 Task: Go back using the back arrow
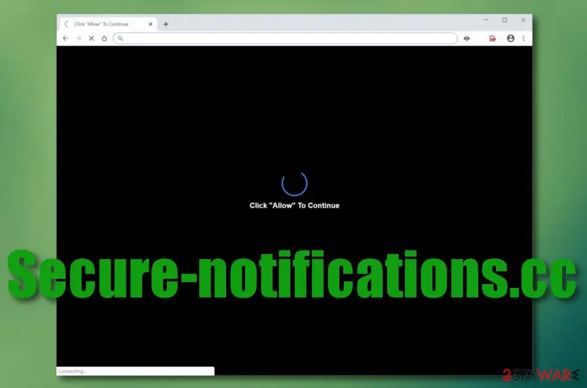[x=66, y=38]
